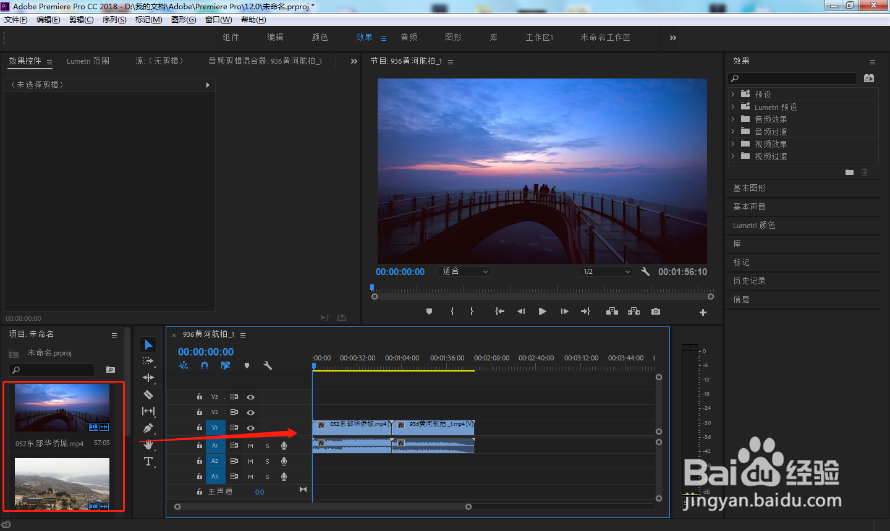This screenshot has width=890, height=531.
Task: Expand the Lumetri 预设 folder
Action: 733,106
